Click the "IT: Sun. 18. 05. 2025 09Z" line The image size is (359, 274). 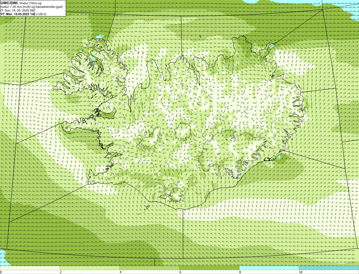(x=18, y=10)
